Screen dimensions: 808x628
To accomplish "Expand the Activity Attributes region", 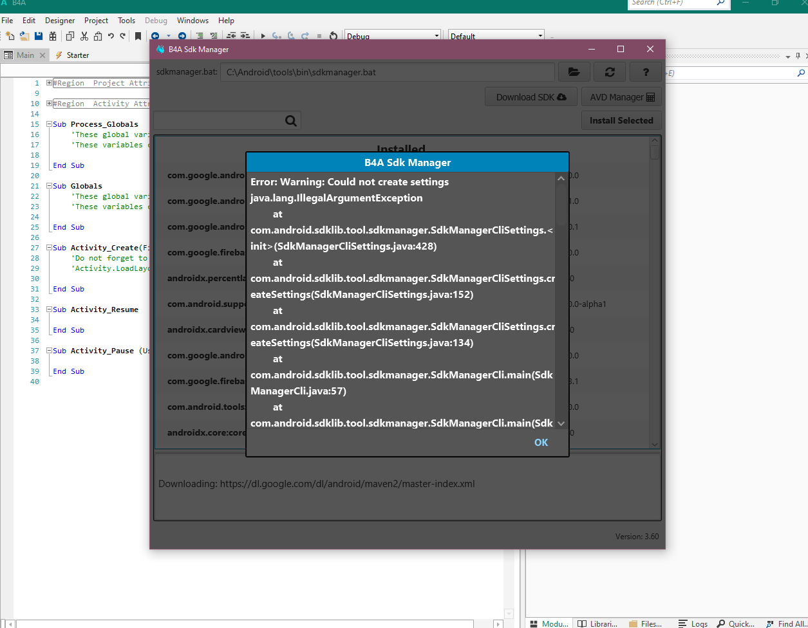I will point(49,104).
